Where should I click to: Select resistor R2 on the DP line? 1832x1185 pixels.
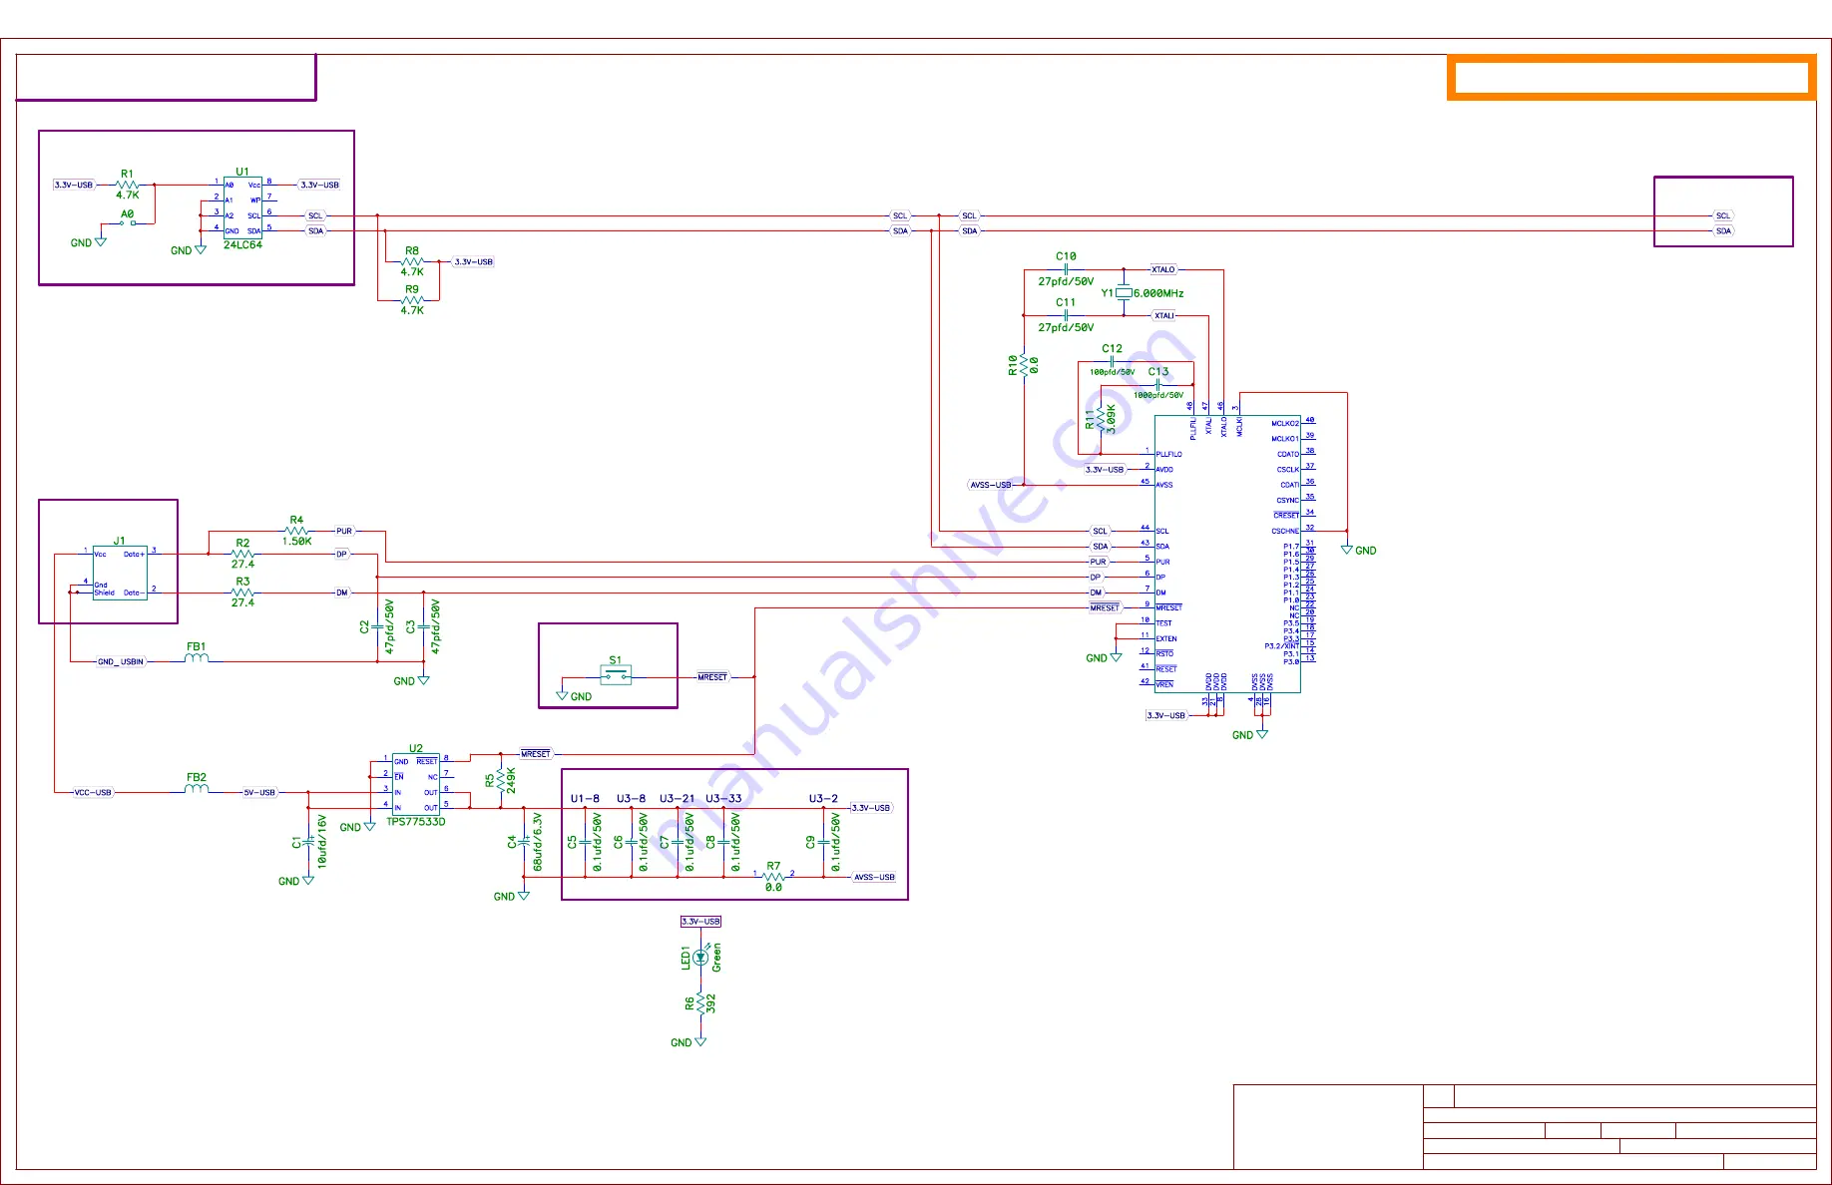click(242, 554)
